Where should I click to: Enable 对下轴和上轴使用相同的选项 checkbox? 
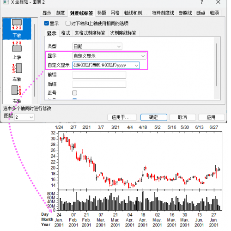[x=68, y=23]
